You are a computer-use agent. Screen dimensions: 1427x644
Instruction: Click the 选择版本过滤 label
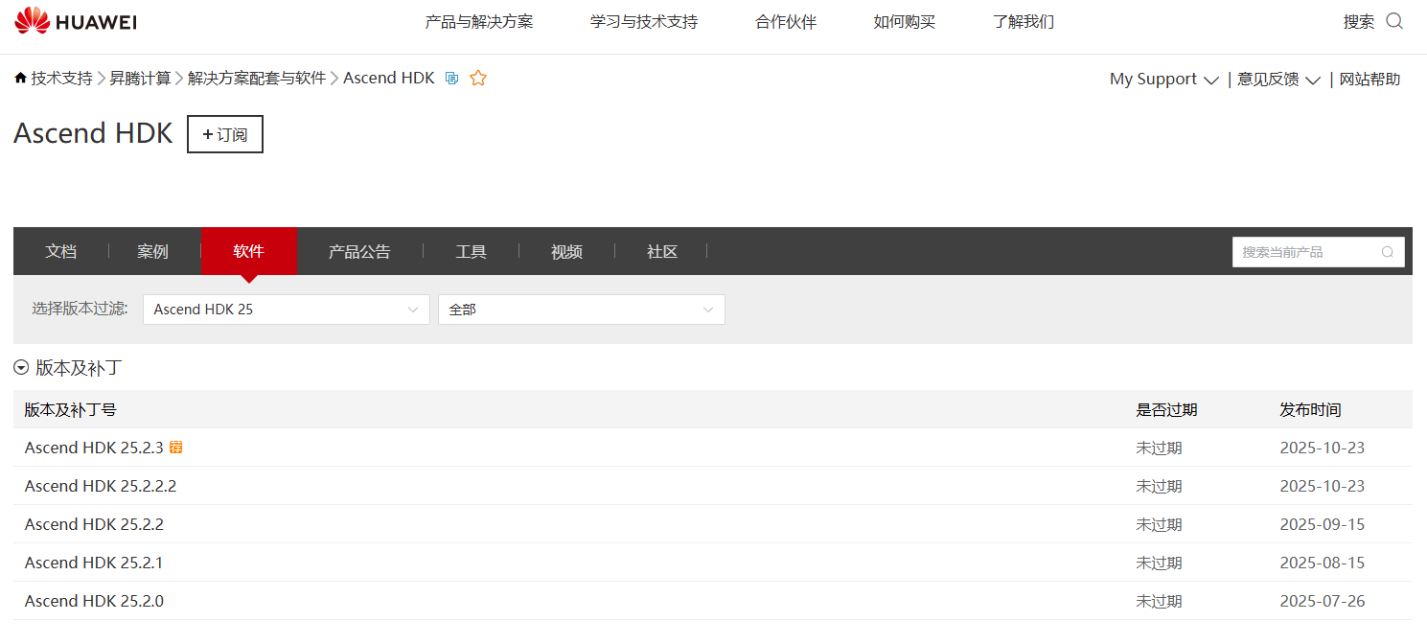point(80,309)
